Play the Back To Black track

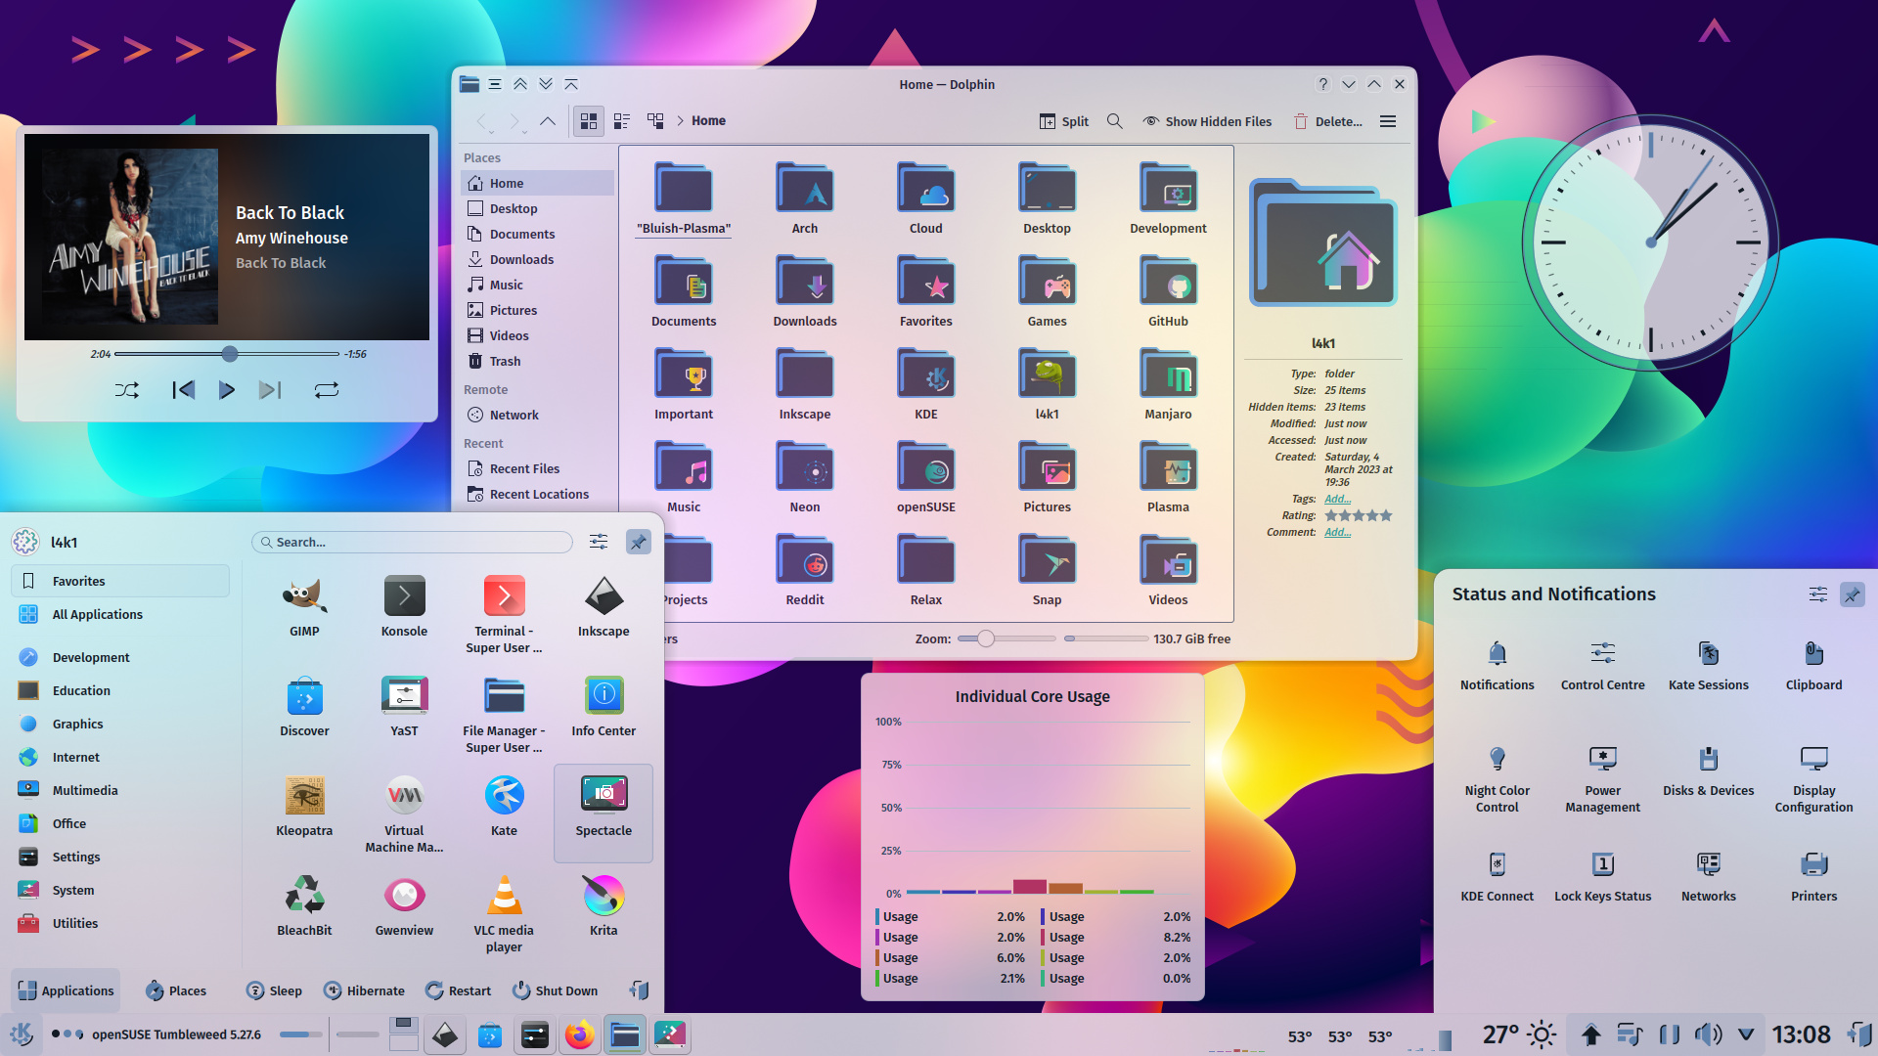(226, 390)
